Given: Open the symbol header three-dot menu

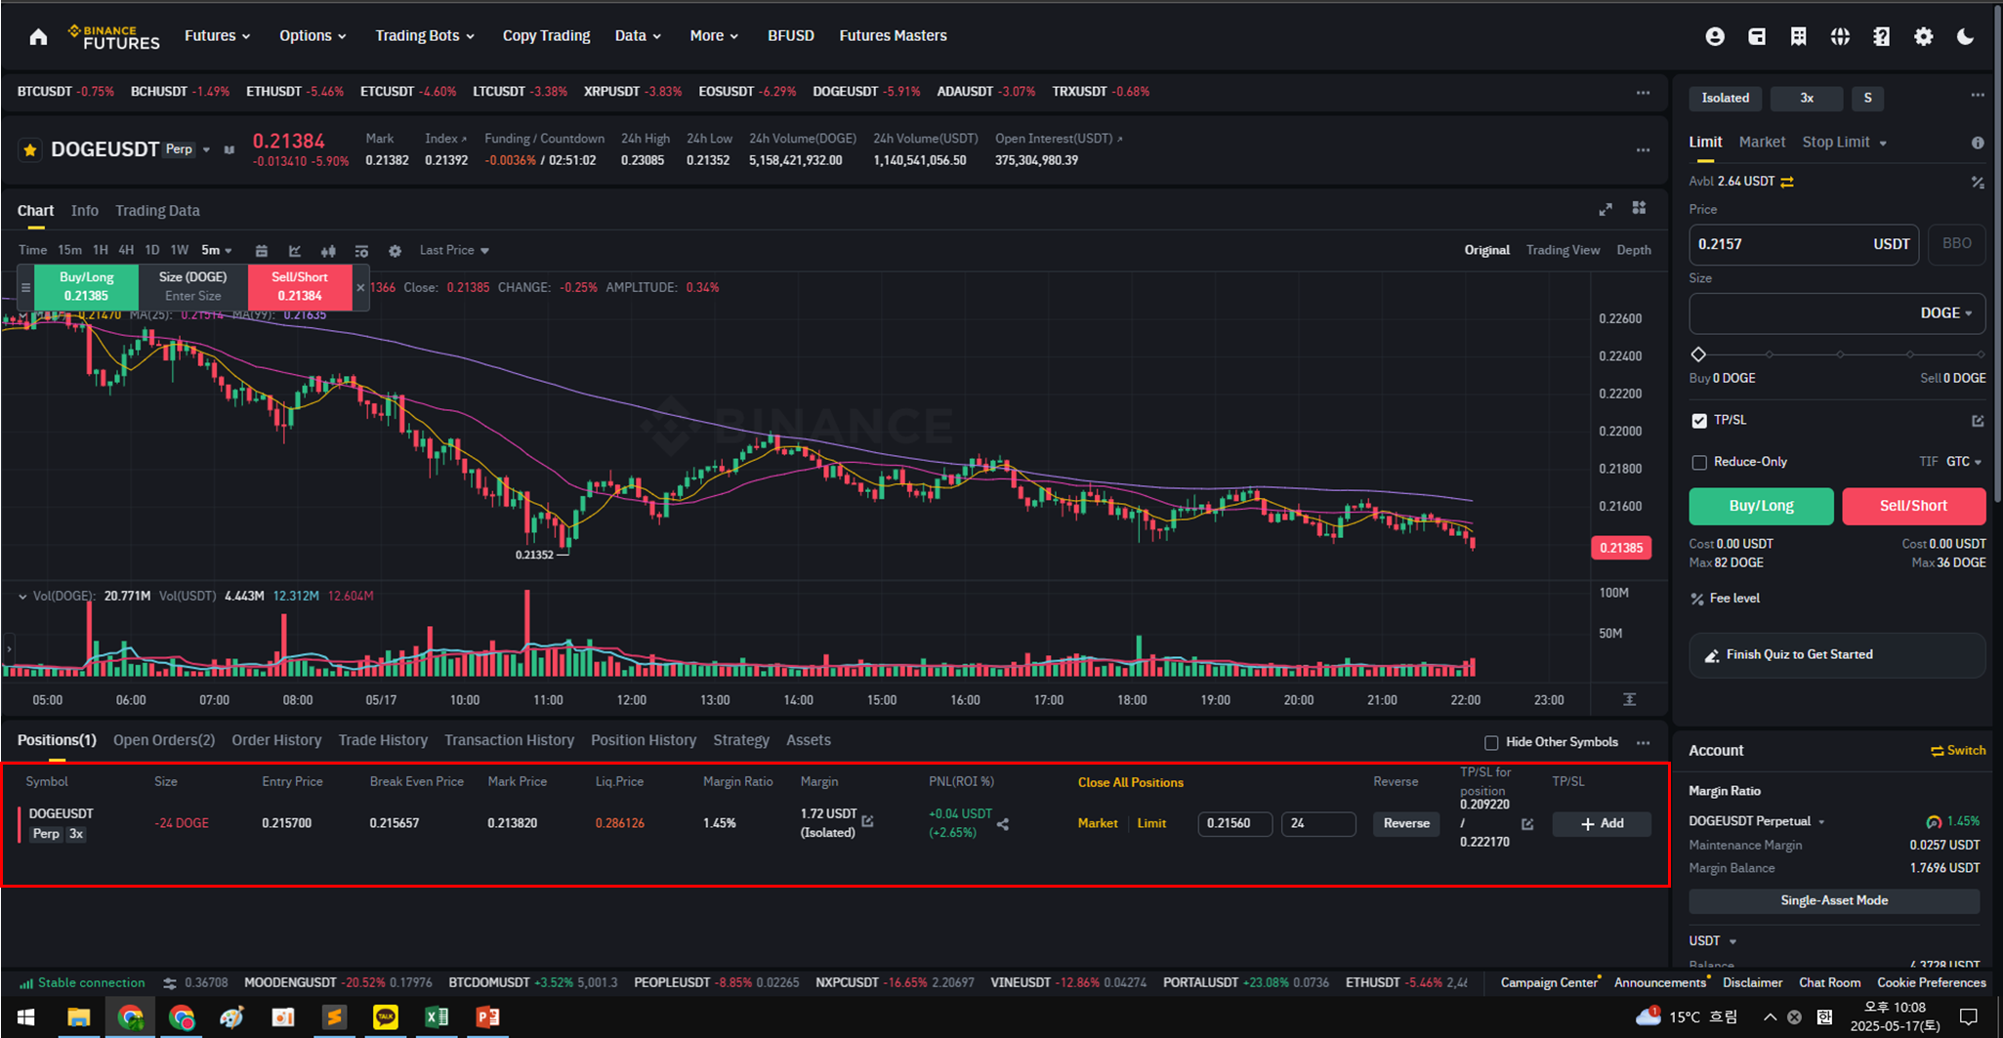Looking at the screenshot, I should (1644, 150).
